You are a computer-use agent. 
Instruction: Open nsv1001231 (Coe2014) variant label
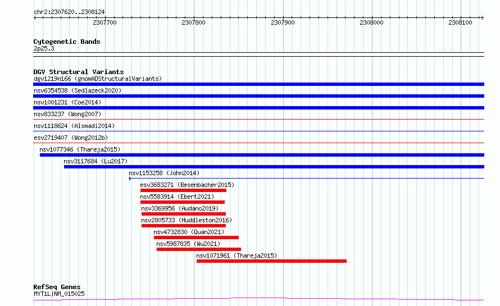[x=67, y=102]
